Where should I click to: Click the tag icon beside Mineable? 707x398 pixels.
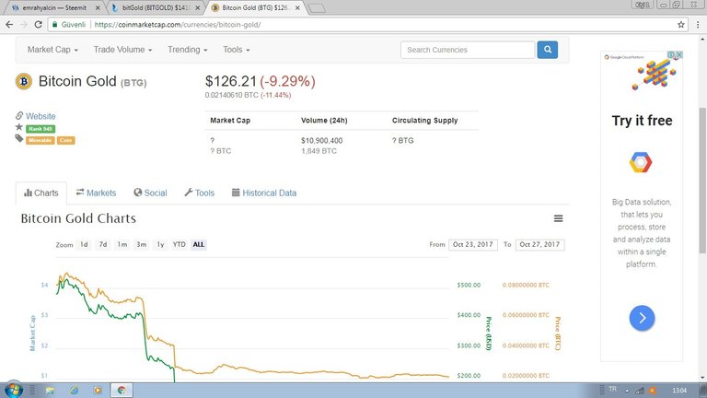click(19, 138)
